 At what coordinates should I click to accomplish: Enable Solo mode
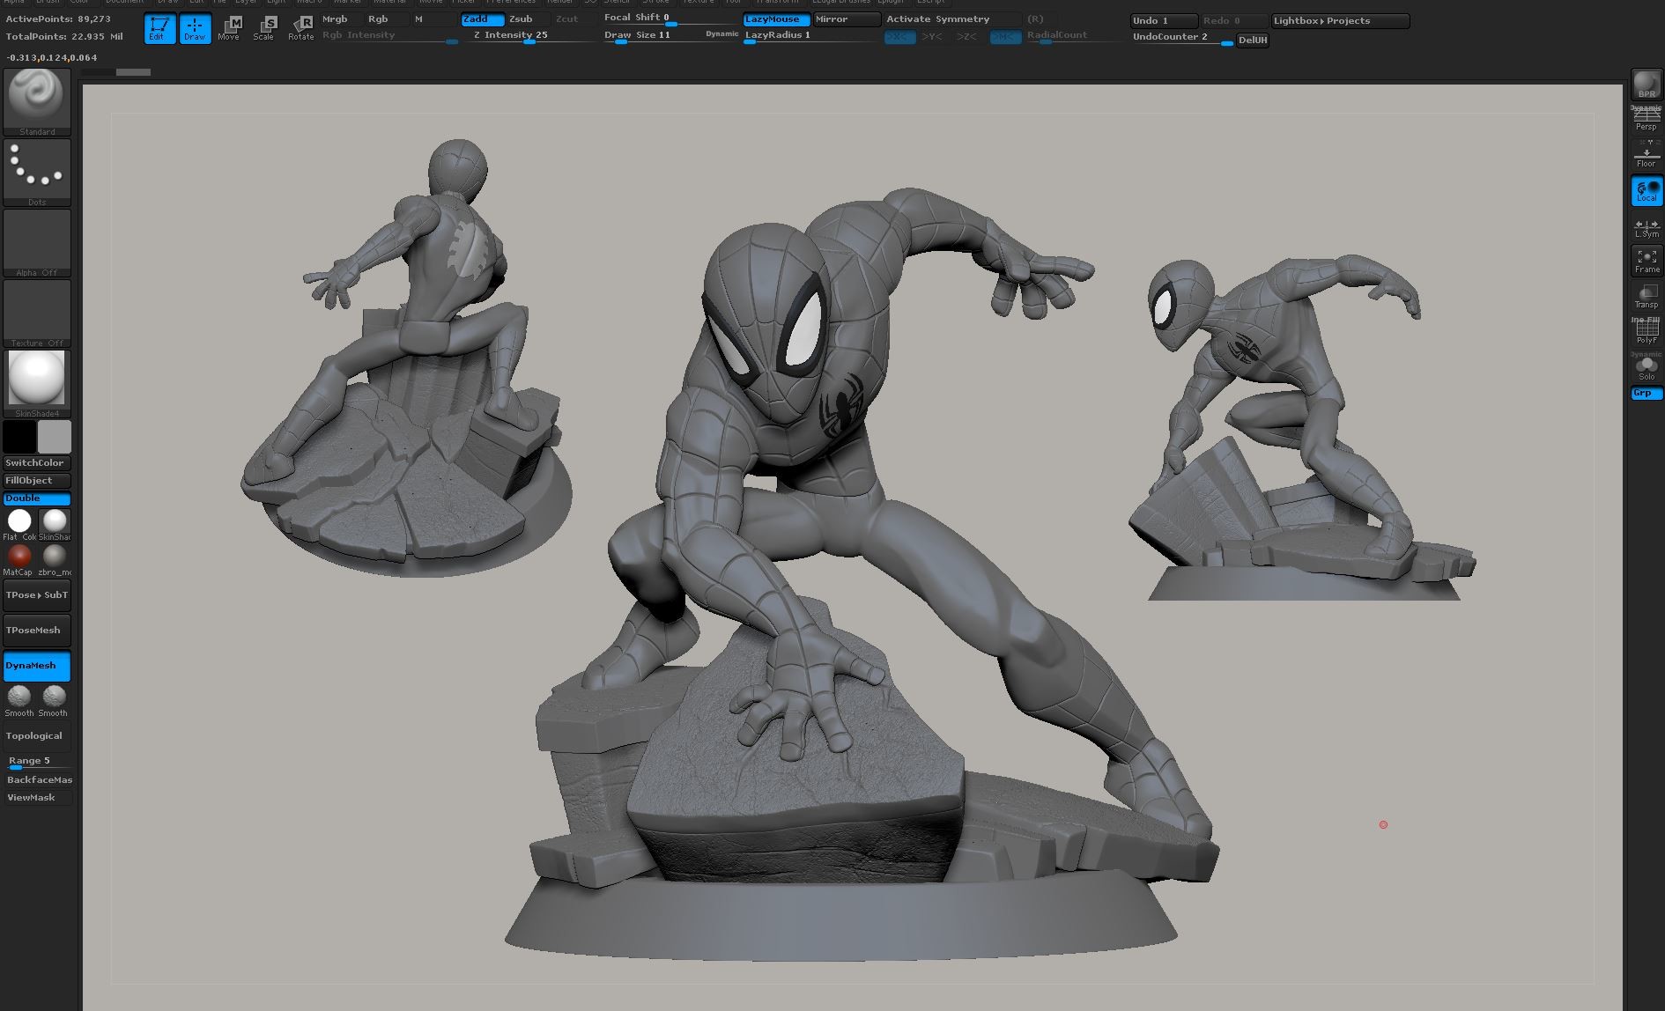coord(1646,367)
